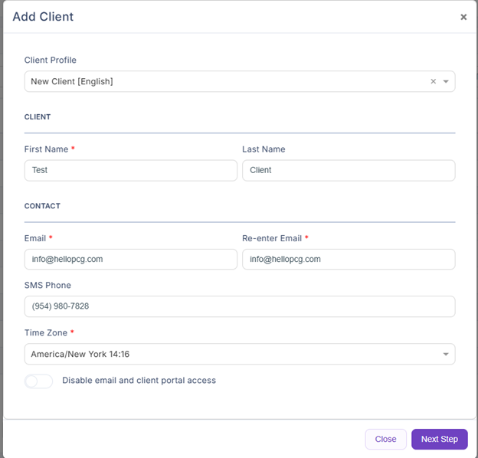Toggle the disable email and portal access switch

(x=38, y=381)
